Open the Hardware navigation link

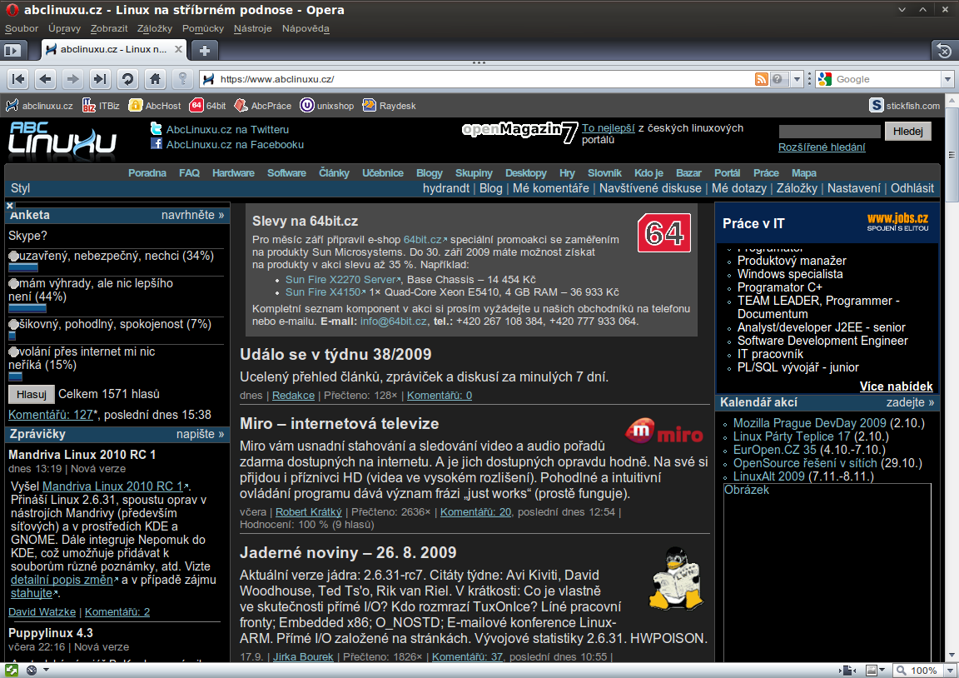(233, 173)
